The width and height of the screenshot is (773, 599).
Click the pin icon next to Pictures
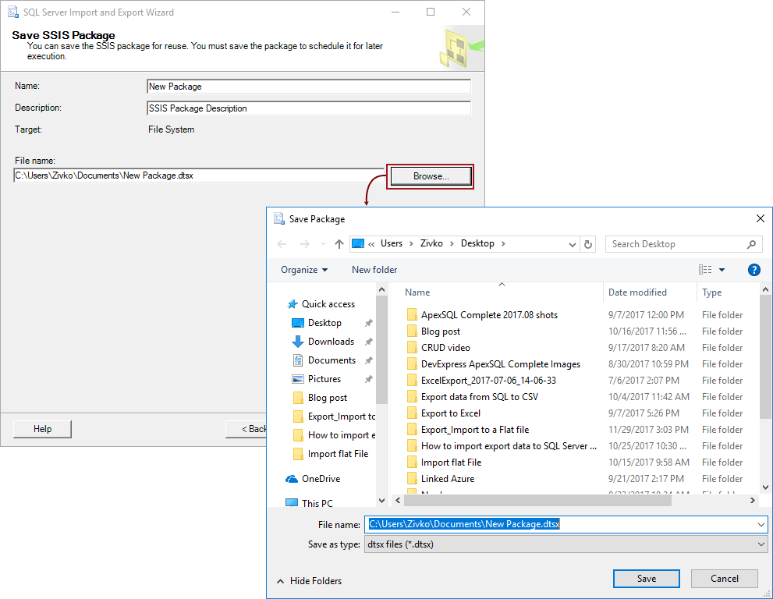pyautogui.click(x=368, y=379)
